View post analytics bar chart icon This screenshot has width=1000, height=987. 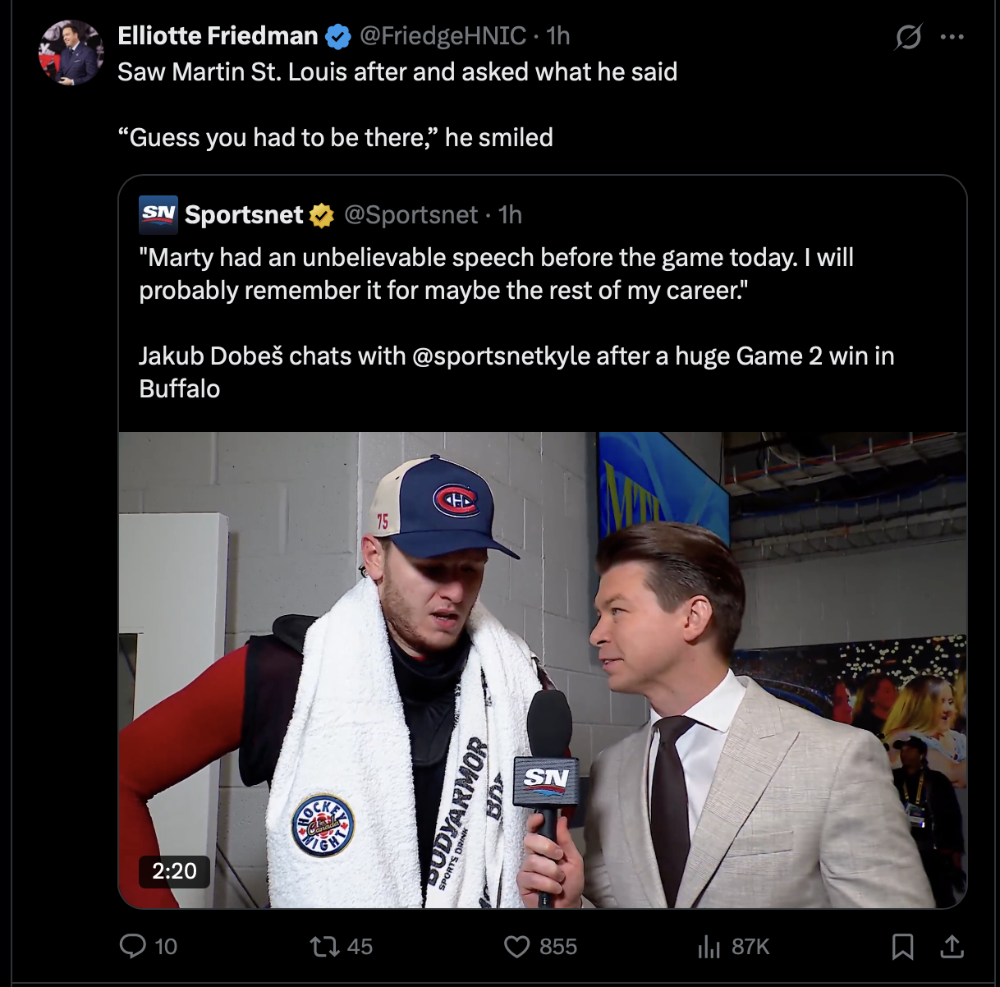pos(709,947)
